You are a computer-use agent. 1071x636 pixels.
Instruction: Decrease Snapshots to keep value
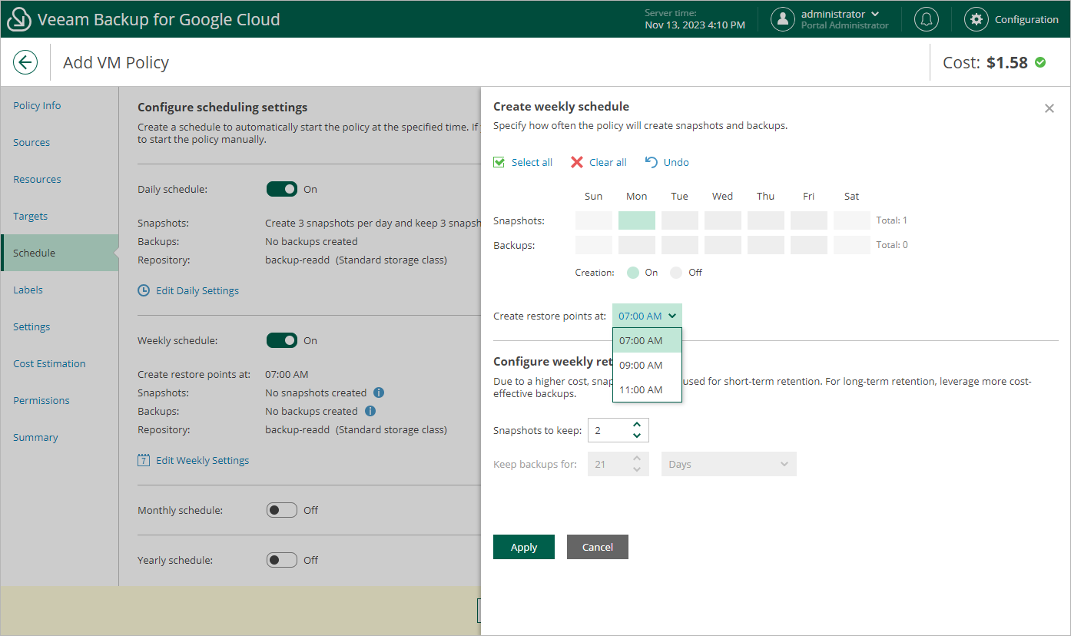coord(637,436)
